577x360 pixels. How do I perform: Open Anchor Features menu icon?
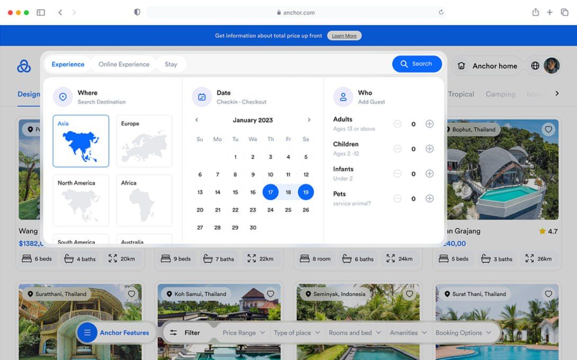click(x=87, y=333)
